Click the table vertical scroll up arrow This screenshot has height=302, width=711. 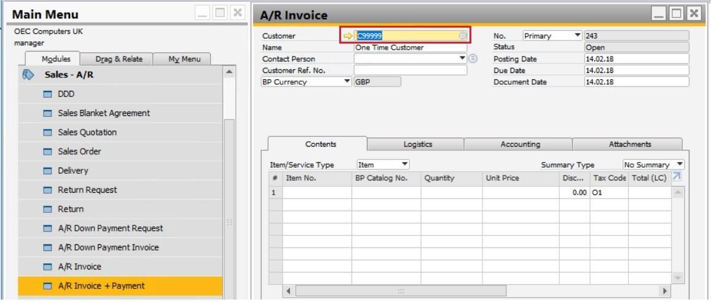pyautogui.click(x=677, y=192)
